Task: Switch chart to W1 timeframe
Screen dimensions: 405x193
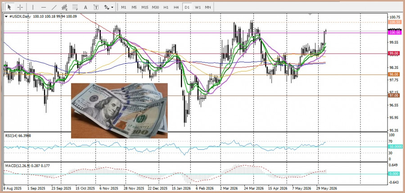Action: pos(198,7)
